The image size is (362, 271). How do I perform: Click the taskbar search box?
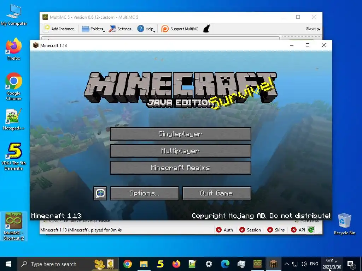(68, 264)
